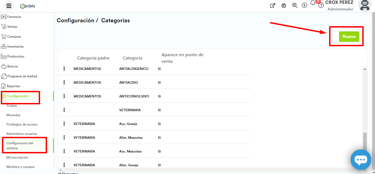Click the external link icon in header
The image size is (375, 174).
pyautogui.click(x=273, y=6)
